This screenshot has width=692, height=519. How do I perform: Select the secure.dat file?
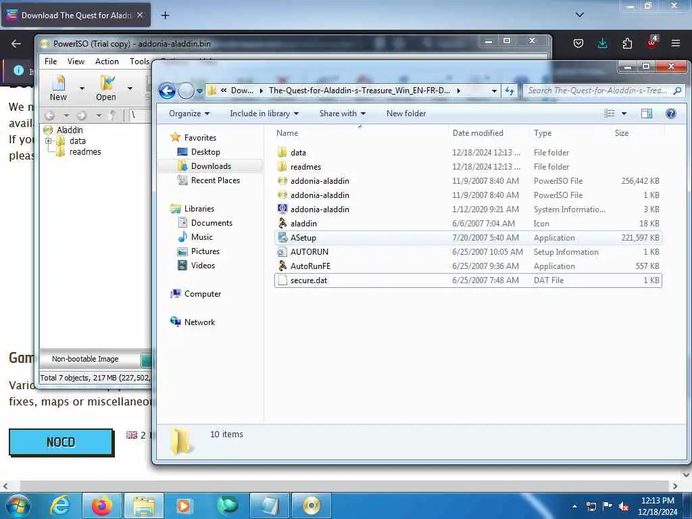tap(468, 280)
